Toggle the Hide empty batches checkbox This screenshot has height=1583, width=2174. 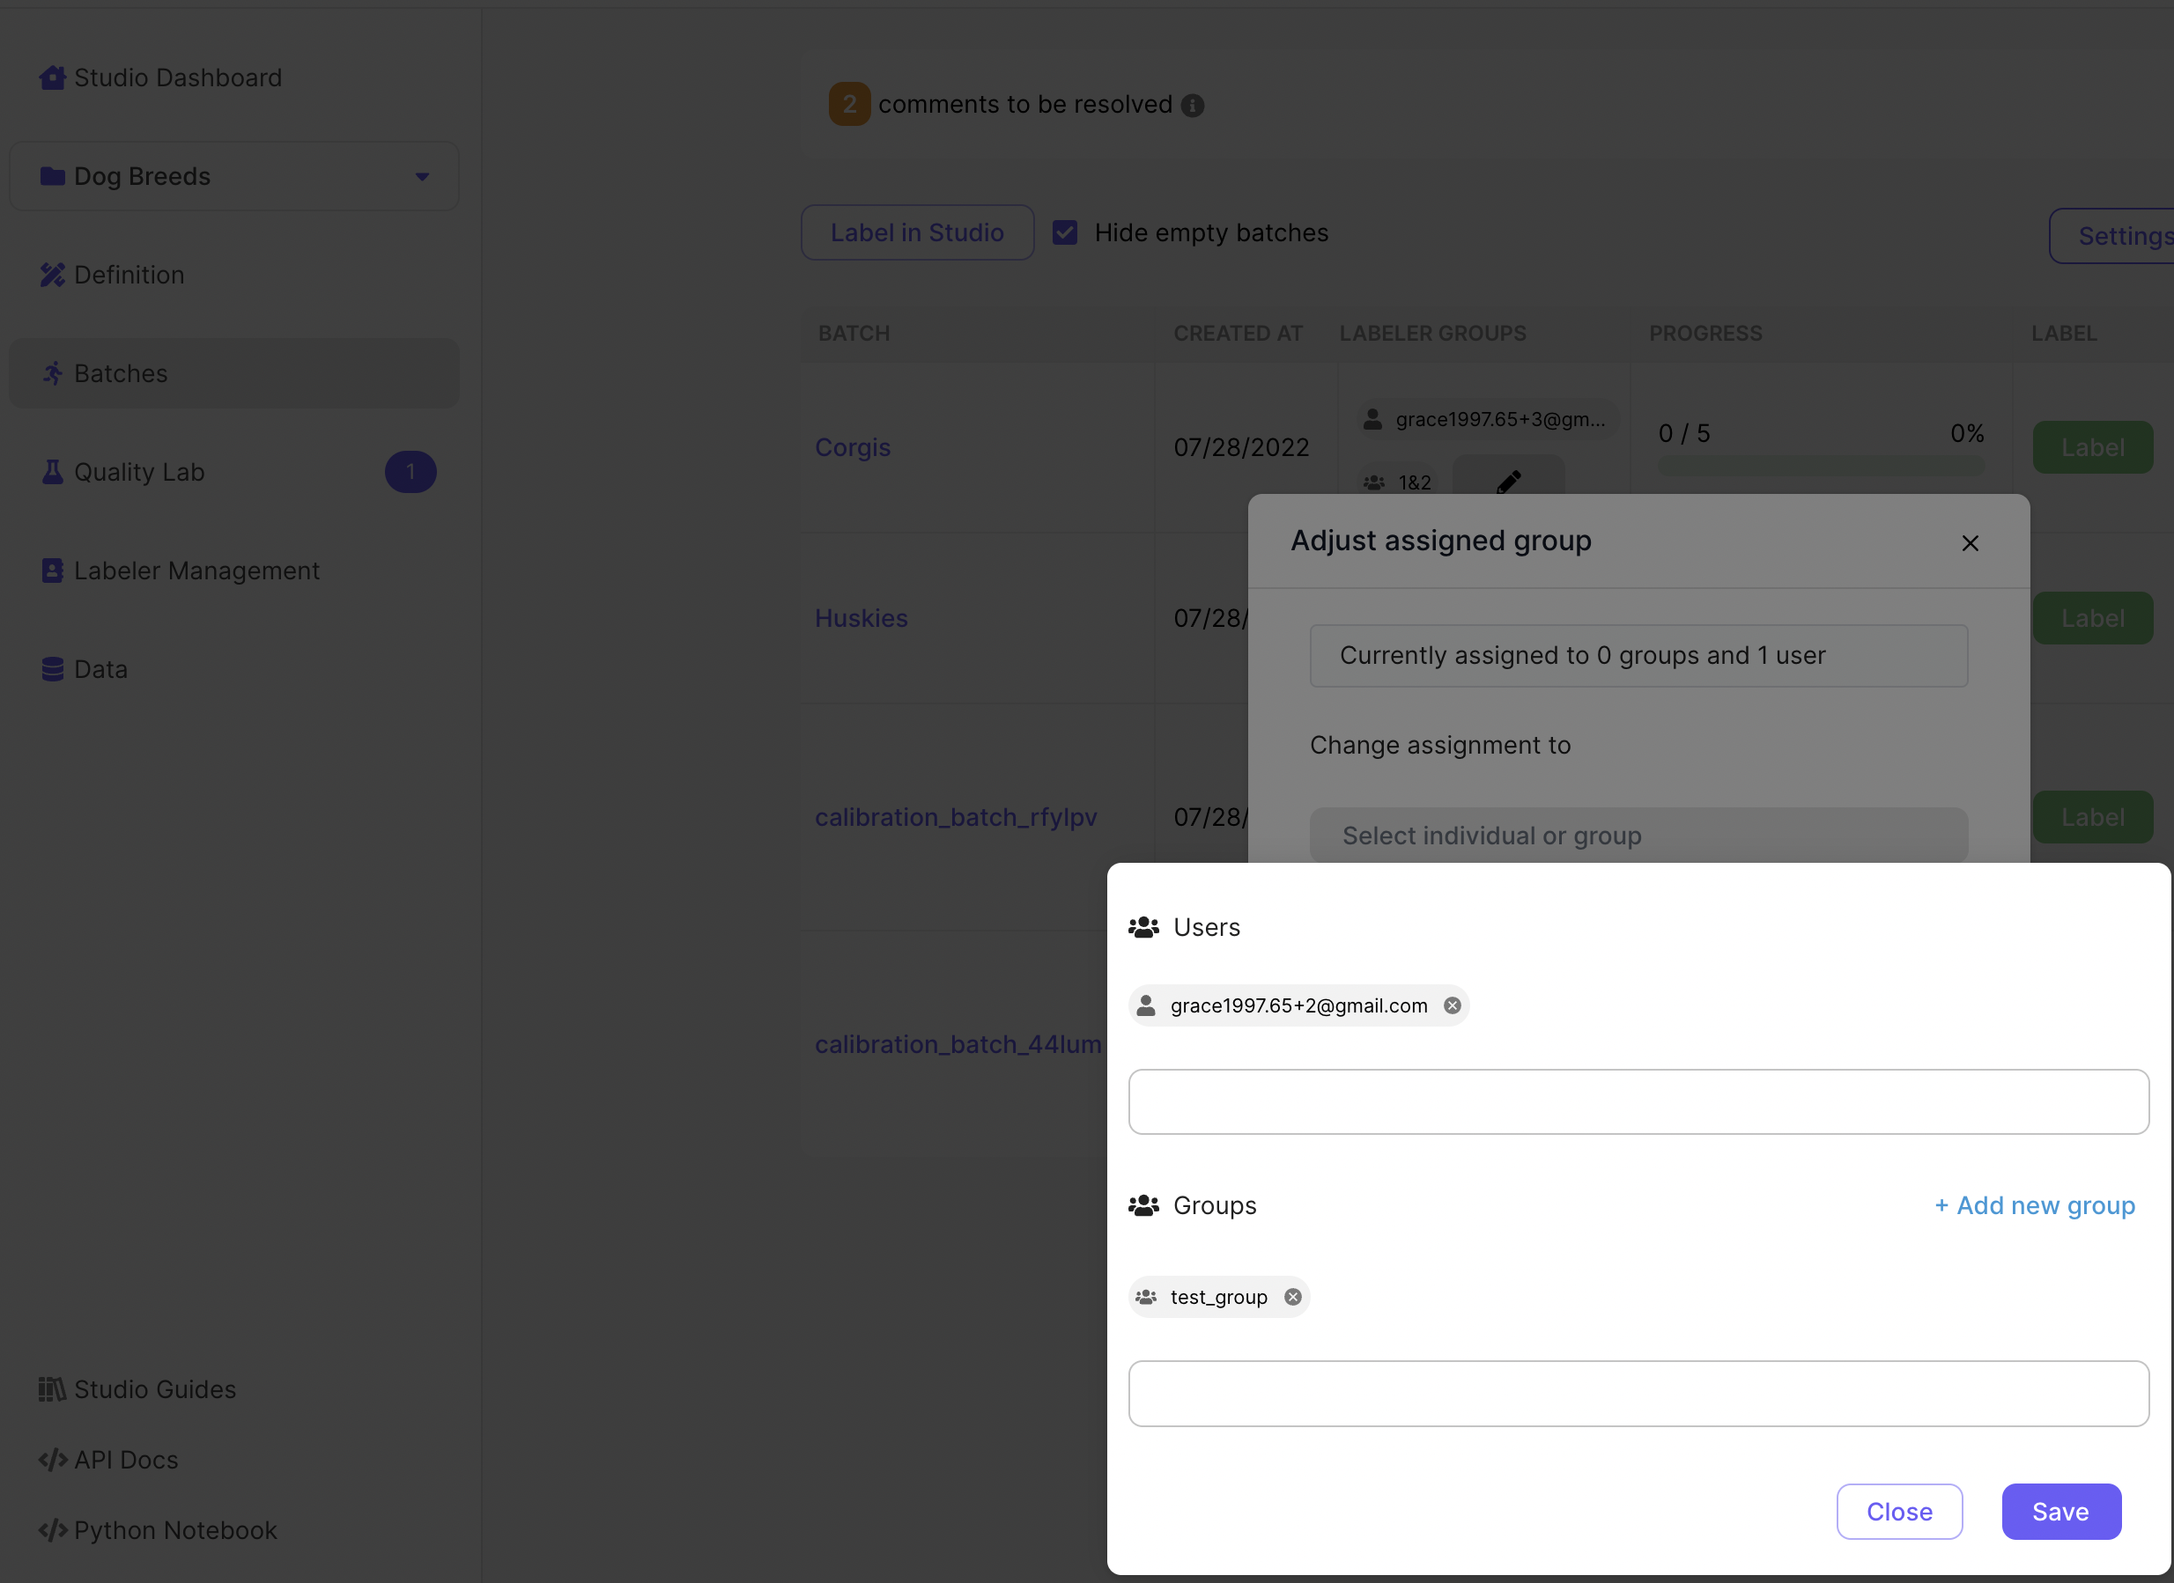click(1065, 232)
